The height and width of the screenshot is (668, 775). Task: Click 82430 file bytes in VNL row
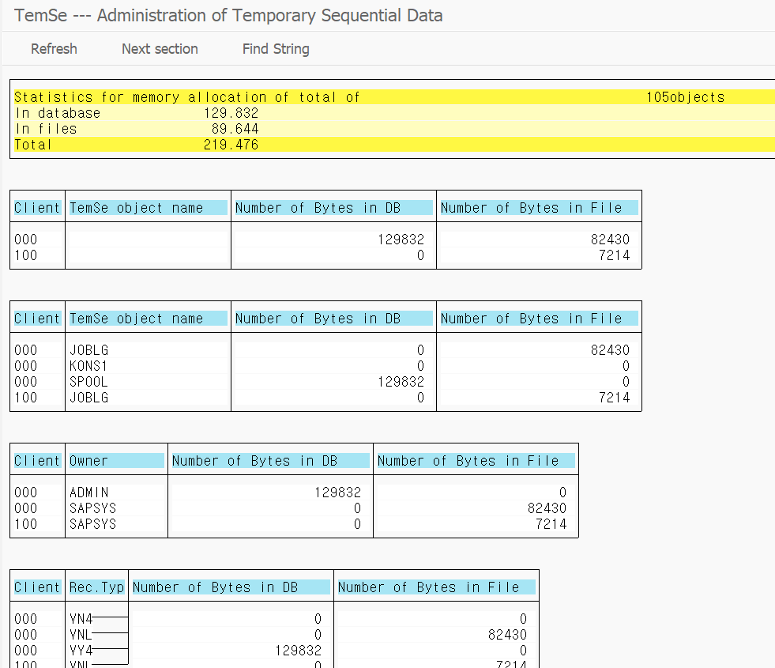click(508, 635)
